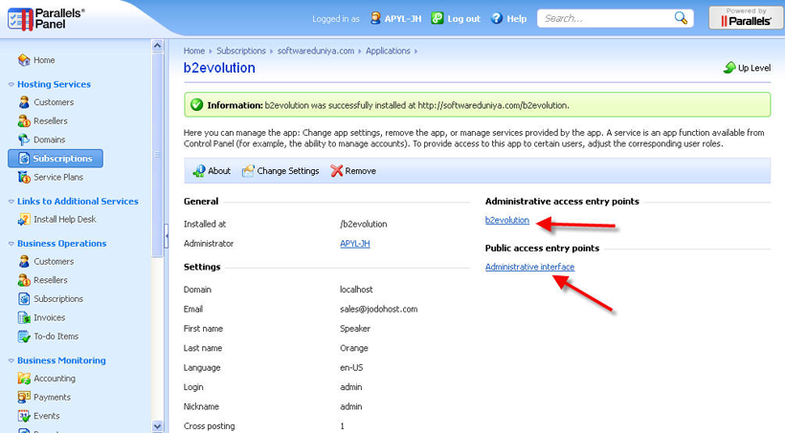This screenshot has width=785, height=433.
Task: Click the b2evolution page heading
Action: (219, 68)
